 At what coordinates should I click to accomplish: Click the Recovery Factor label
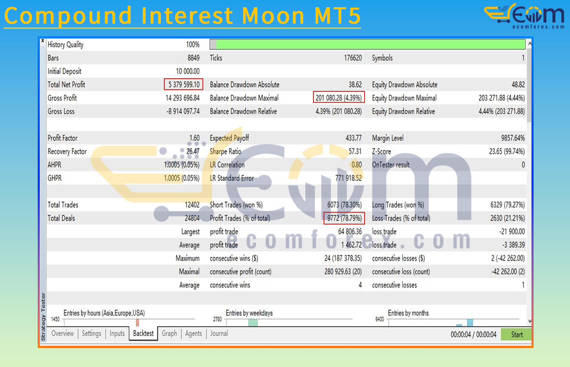pos(67,151)
